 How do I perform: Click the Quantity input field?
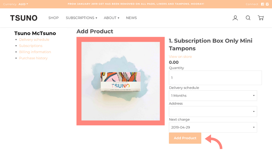coord(215,78)
